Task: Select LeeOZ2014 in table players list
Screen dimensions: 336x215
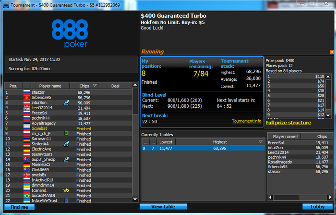Action: [300, 152]
